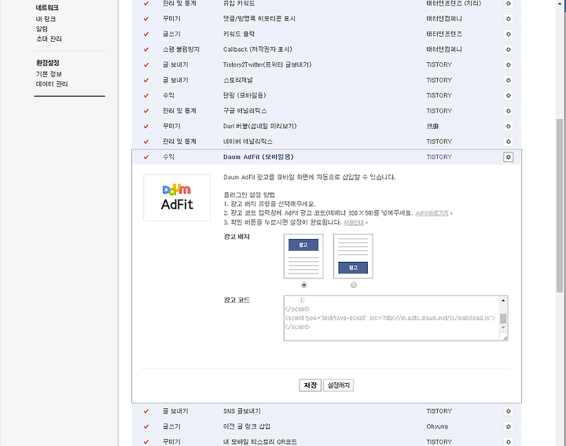The height and width of the screenshot is (446, 566).
Task: Choose the top-of-page 광고 layout thumbnail
Action: coord(303,256)
